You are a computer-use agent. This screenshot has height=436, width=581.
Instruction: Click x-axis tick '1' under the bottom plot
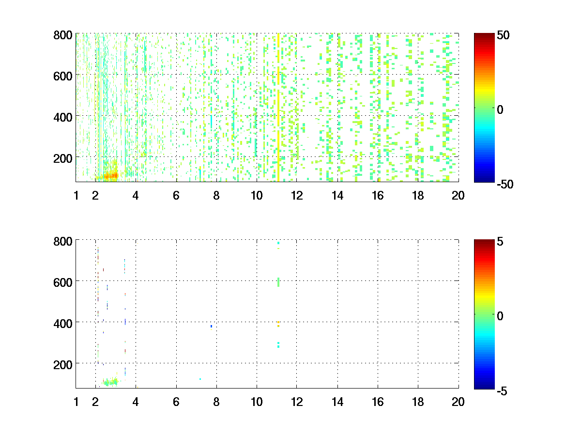76,402
